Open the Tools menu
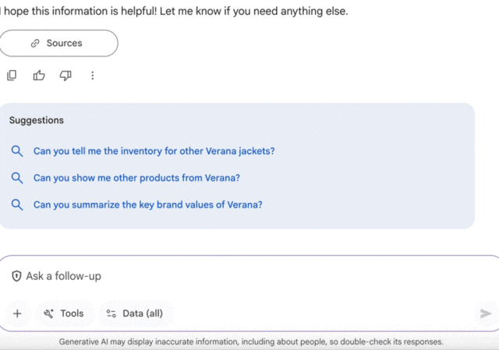Image resolution: width=499 pixels, height=350 pixels. pos(63,313)
